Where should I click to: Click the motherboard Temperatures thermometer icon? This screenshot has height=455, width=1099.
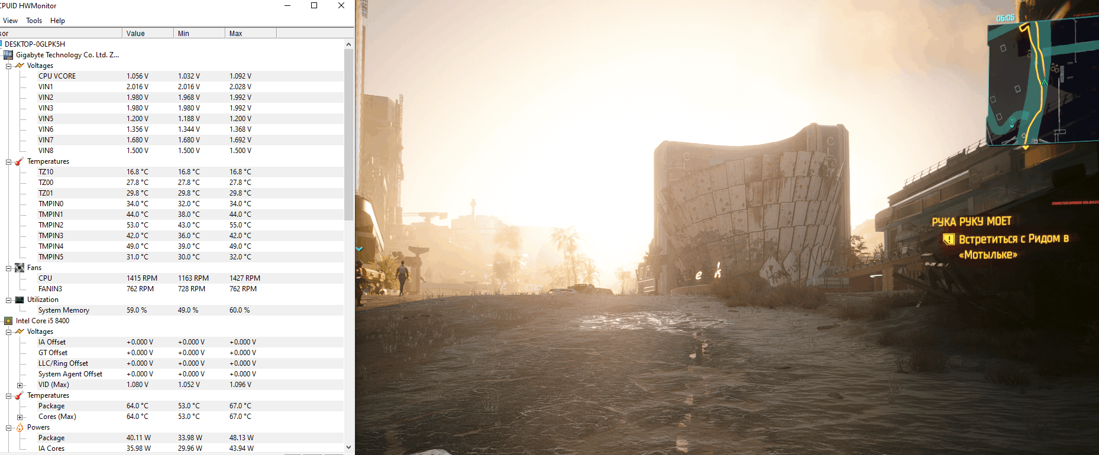[x=20, y=161]
